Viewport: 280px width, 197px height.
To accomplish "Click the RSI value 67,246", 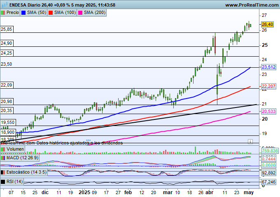I will pos(269,182).
